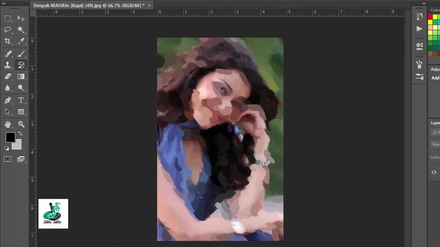The height and width of the screenshot is (247, 440).
Task: Select the Magic Wand tool
Action: 21,30
